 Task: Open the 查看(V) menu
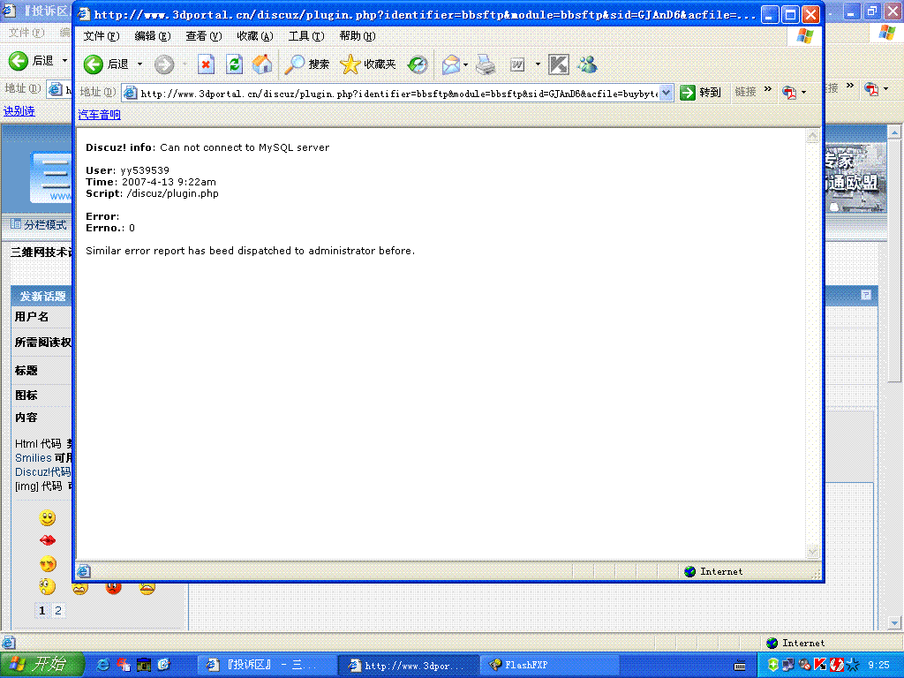click(x=204, y=36)
